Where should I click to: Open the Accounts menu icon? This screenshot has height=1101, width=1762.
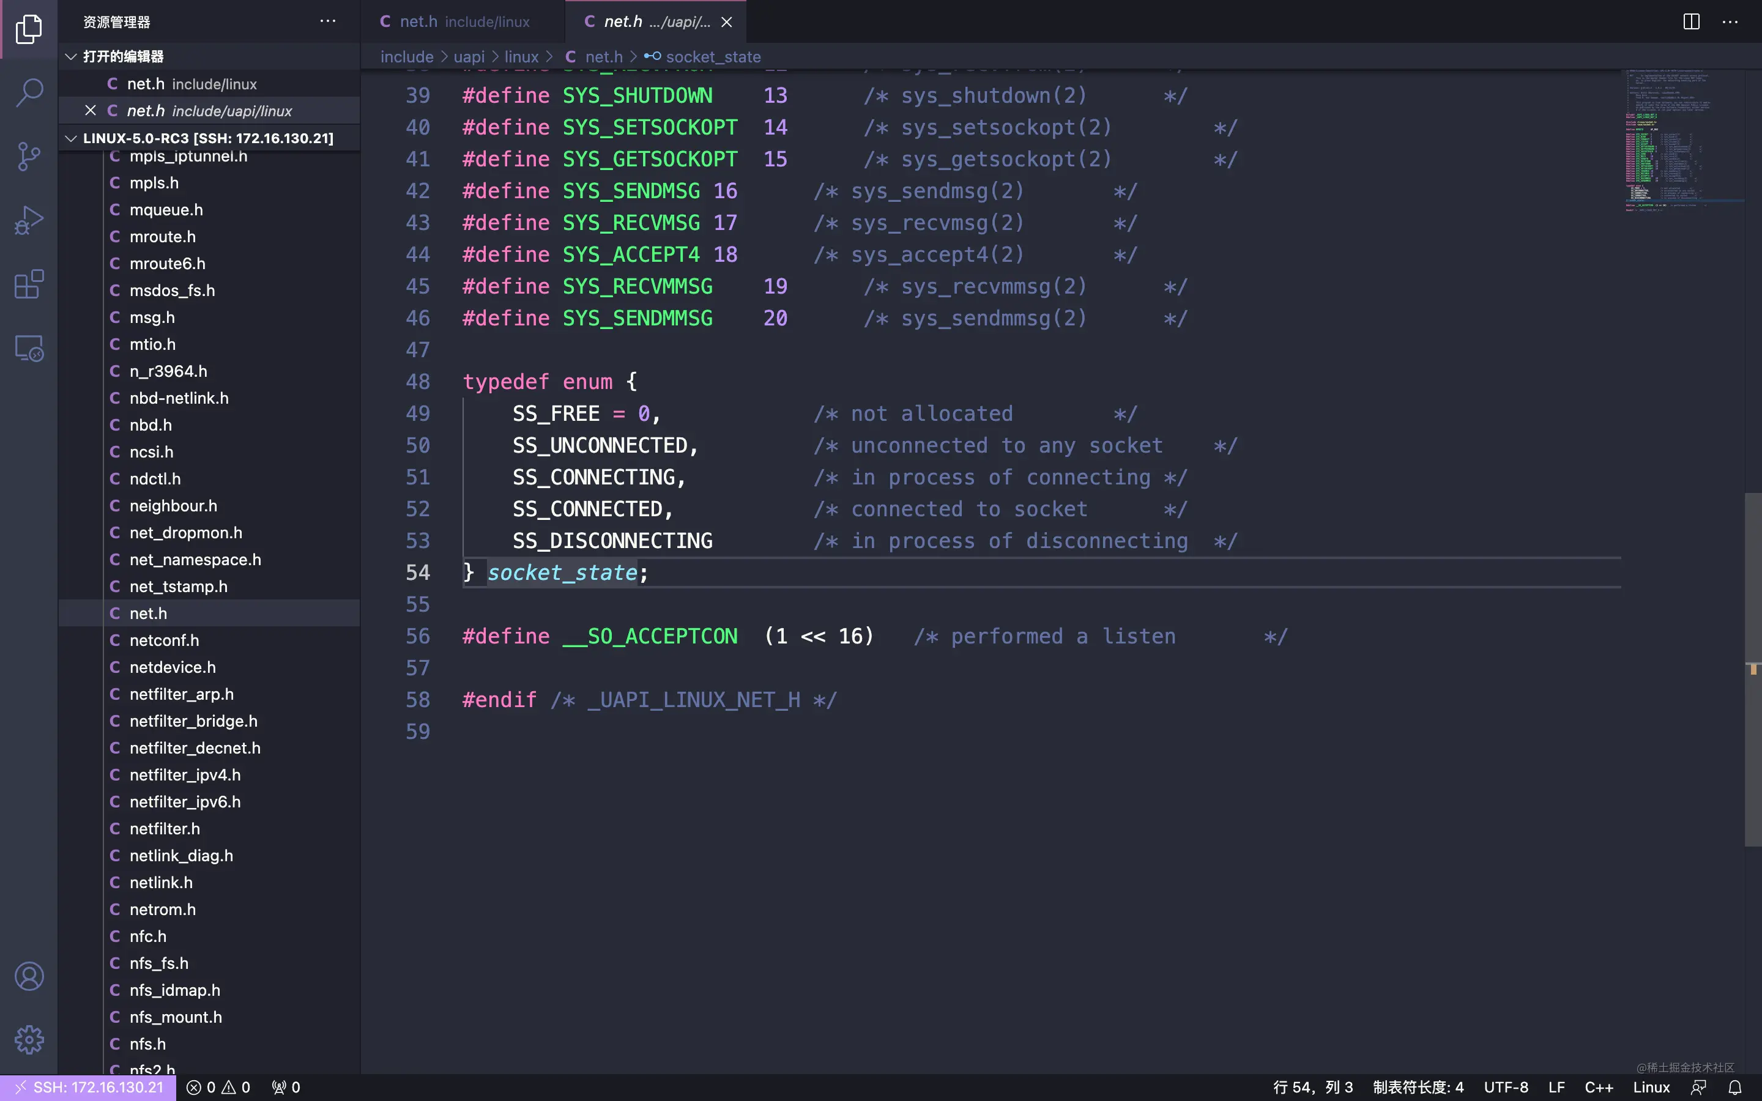coord(29,976)
